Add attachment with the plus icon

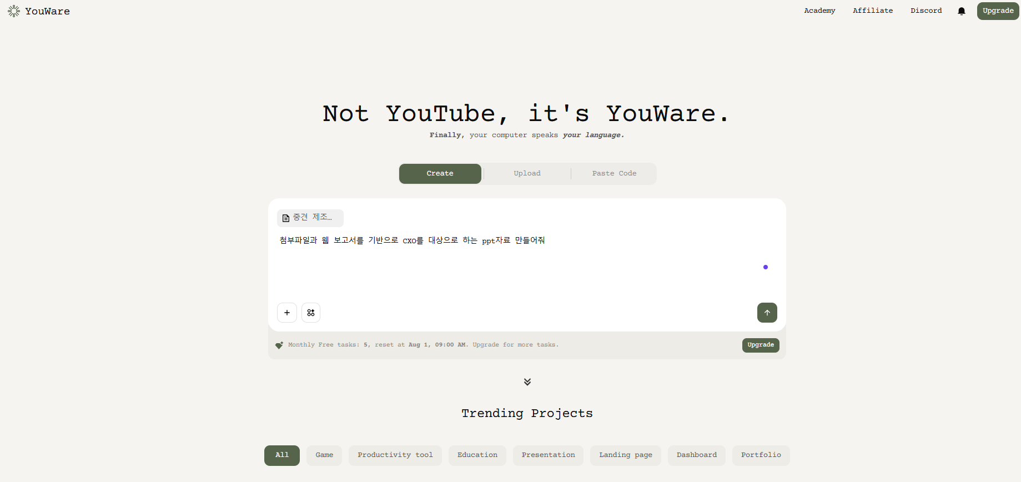point(287,313)
